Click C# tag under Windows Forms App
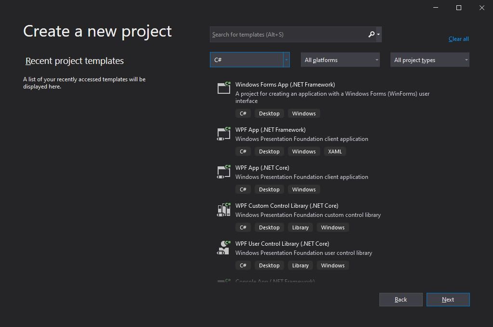 243,113
